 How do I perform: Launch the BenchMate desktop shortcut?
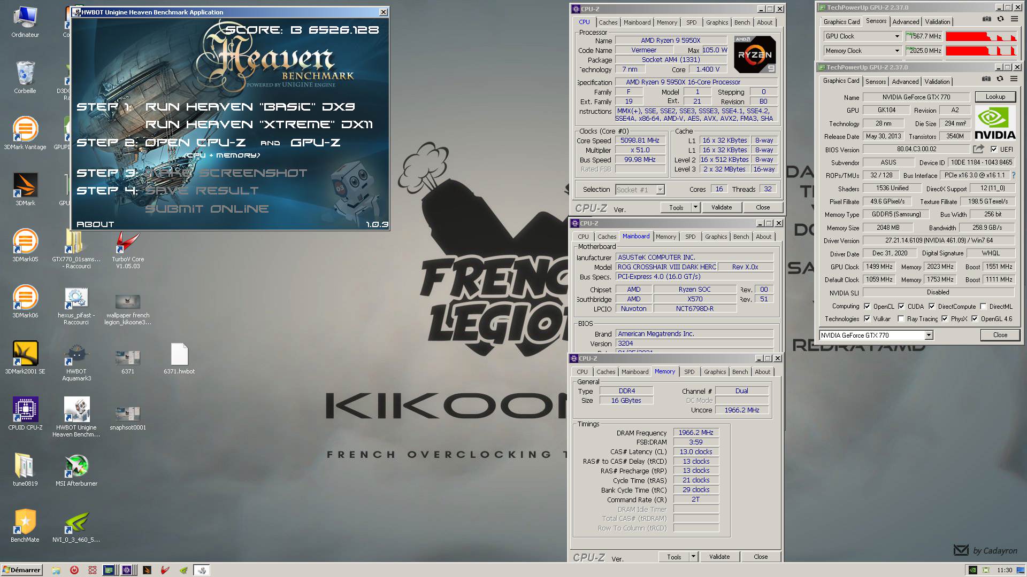point(25,526)
